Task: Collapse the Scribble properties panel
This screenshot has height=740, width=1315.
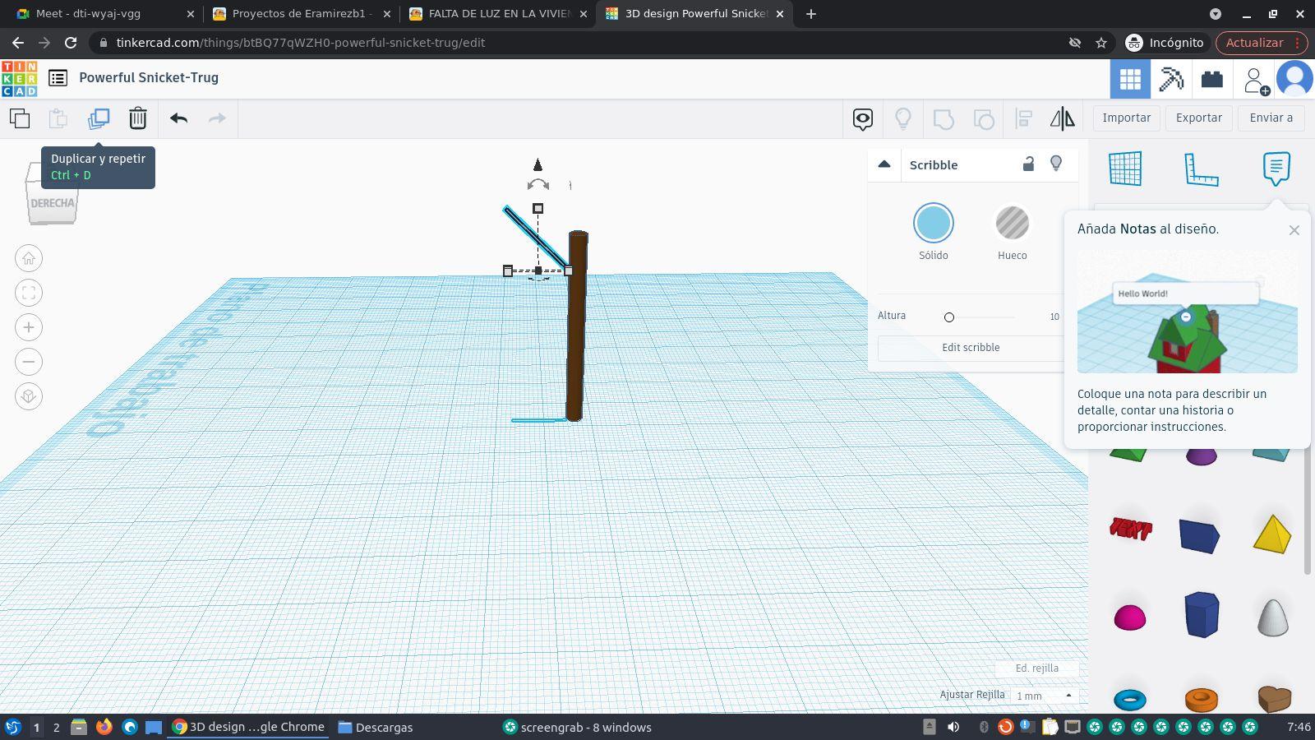Action: tap(884, 164)
